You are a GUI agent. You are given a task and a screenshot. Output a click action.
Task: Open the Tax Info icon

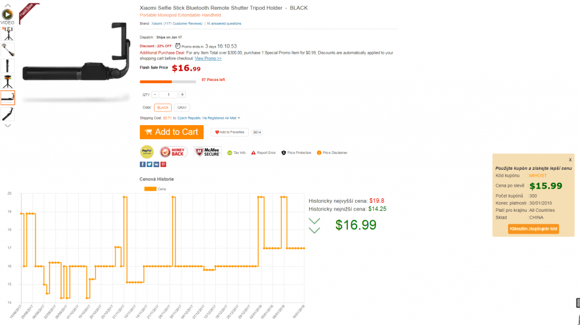pyautogui.click(x=229, y=152)
